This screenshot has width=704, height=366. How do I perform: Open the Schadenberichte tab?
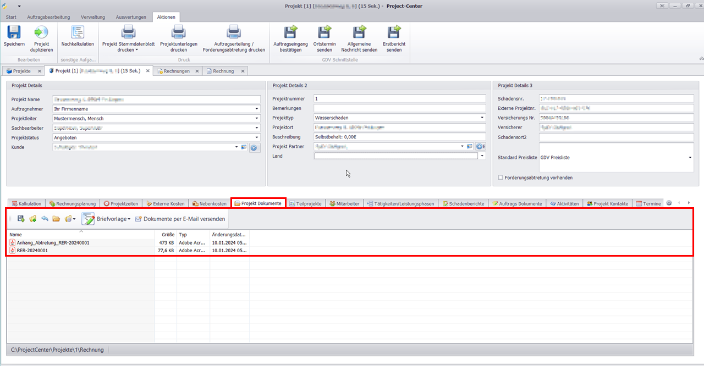pos(463,204)
